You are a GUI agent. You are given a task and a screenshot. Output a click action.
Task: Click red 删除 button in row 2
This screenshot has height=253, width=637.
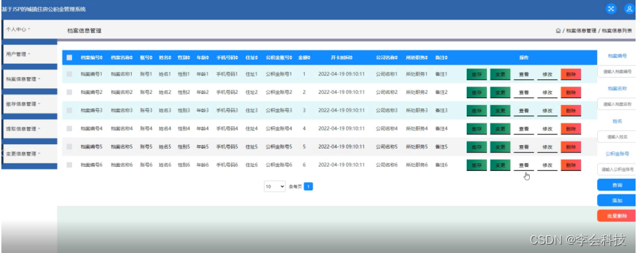[571, 93]
